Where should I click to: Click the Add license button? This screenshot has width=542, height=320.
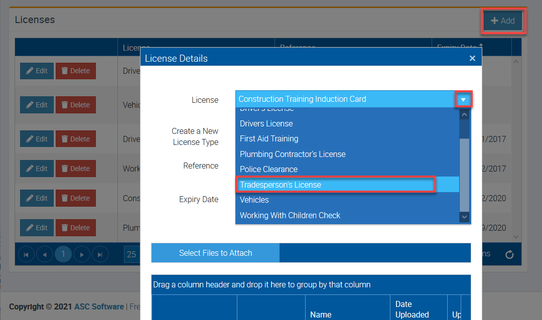coord(503,21)
